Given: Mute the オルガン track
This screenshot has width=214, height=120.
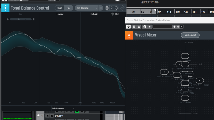Looking at the screenshot, I should pyautogui.click(x=48, y=116).
